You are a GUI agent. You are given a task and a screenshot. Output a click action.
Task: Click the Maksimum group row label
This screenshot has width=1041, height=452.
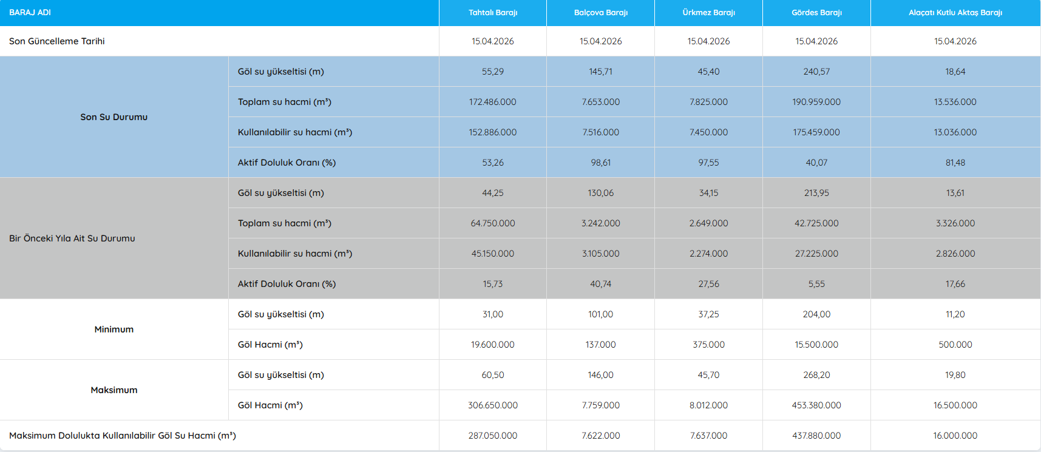(114, 390)
